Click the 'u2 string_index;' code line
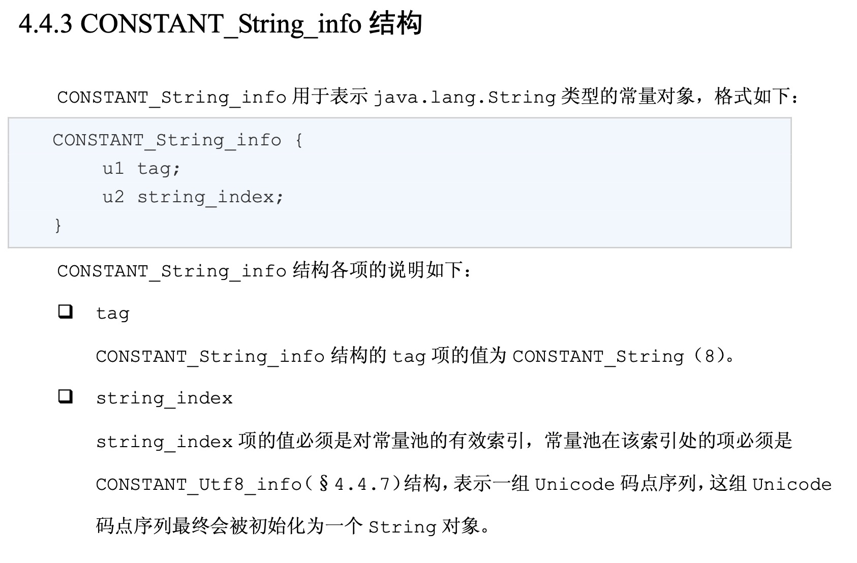 pyautogui.click(x=193, y=197)
